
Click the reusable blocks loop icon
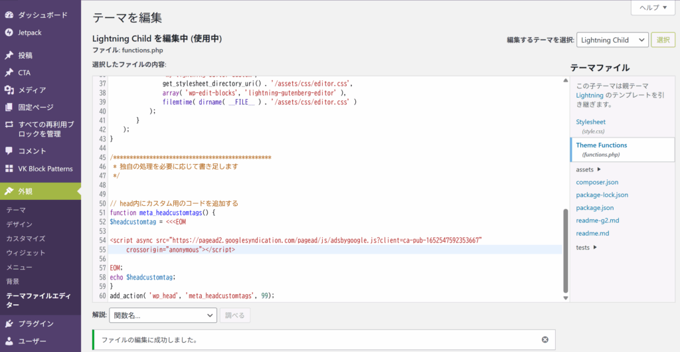tap(9, 124)
